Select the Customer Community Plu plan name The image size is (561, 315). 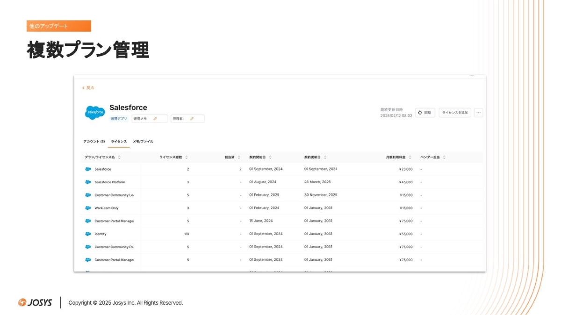(114, 247)
